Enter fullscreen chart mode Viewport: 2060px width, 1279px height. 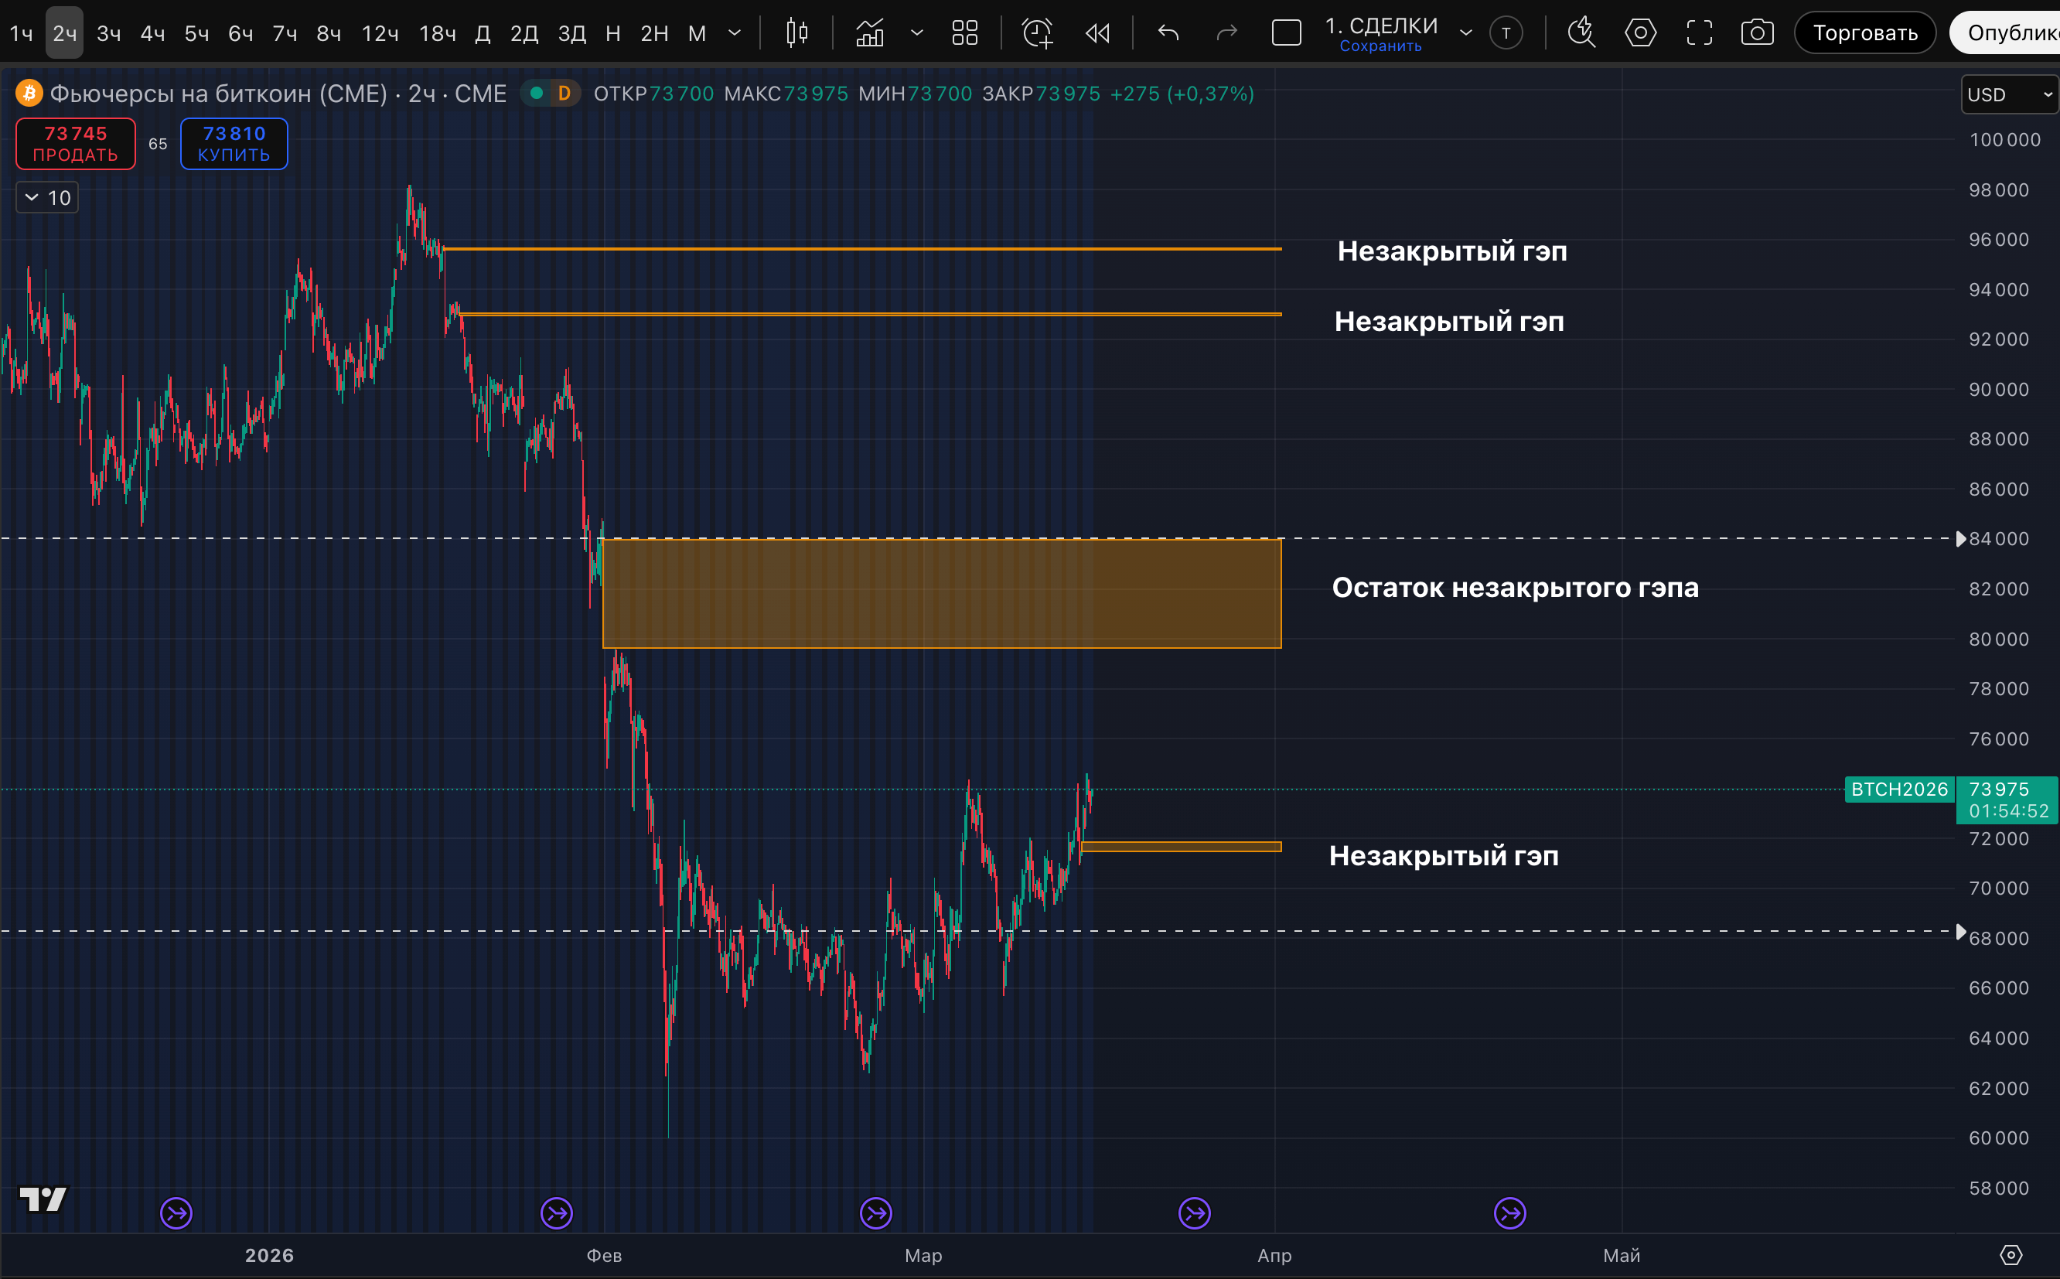(x=1699, y=33)
